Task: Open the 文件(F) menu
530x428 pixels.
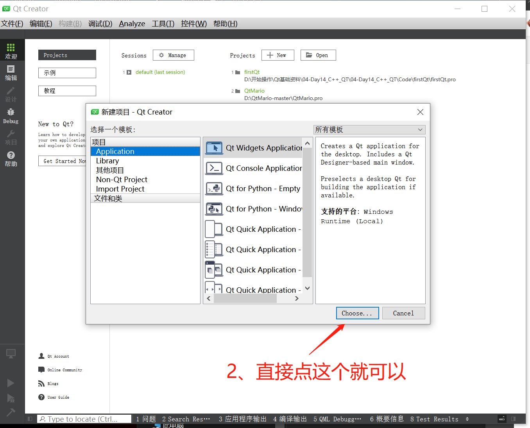Action: pyautogui.click(x=12, y=24)
